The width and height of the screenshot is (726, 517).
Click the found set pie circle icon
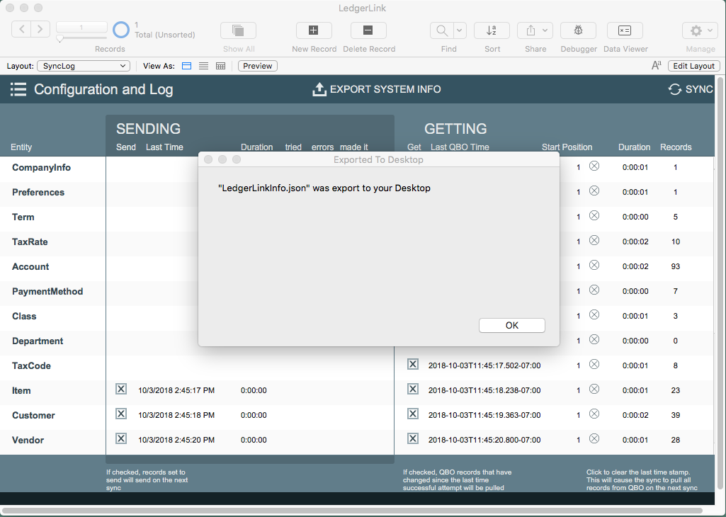121,30
